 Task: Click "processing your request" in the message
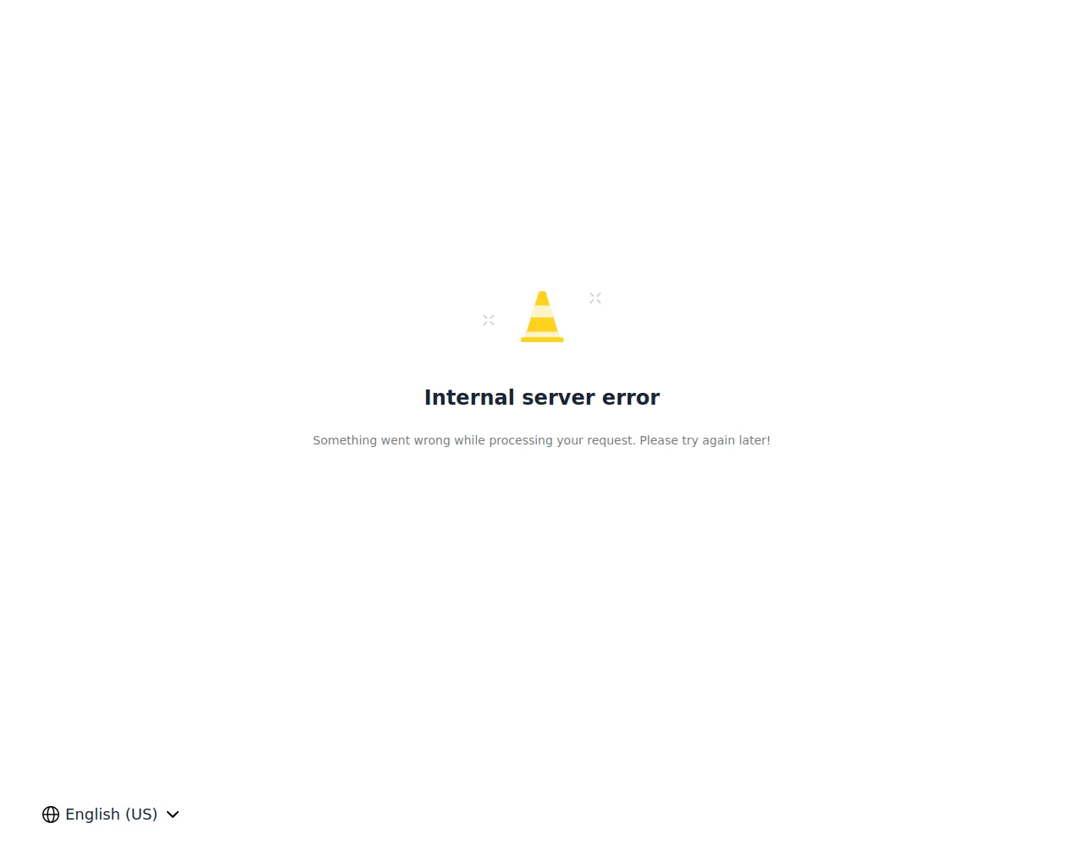pyautogui.click(x=561, y=440)
